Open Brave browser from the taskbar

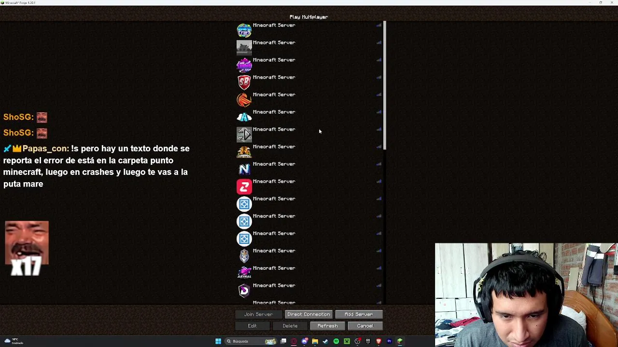[x=379, y=341]
